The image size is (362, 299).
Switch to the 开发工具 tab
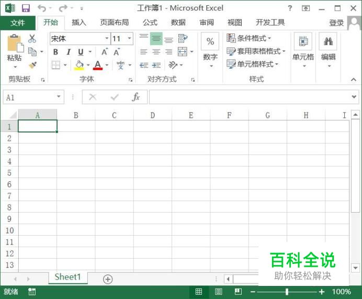pos(270,23)
